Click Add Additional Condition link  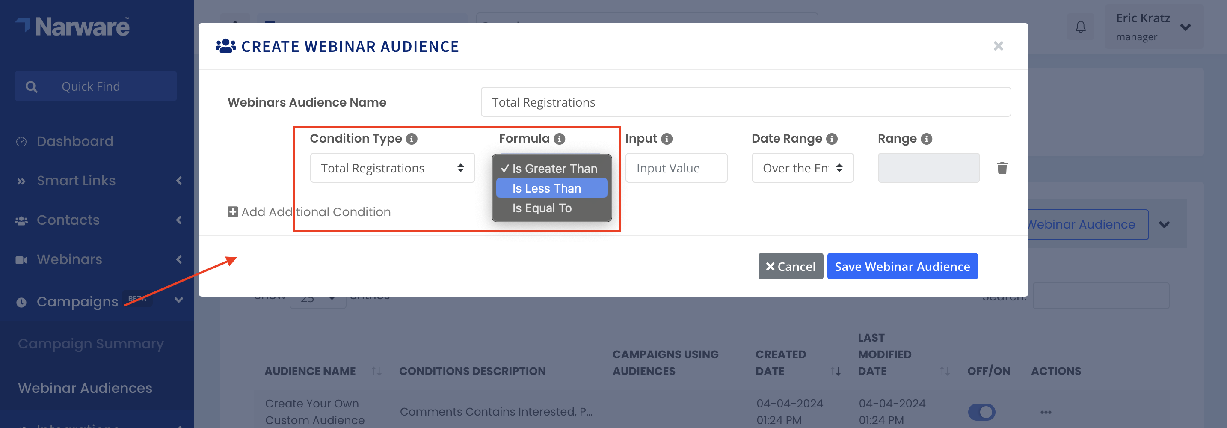pyautogui.click(x=309, y=211)
